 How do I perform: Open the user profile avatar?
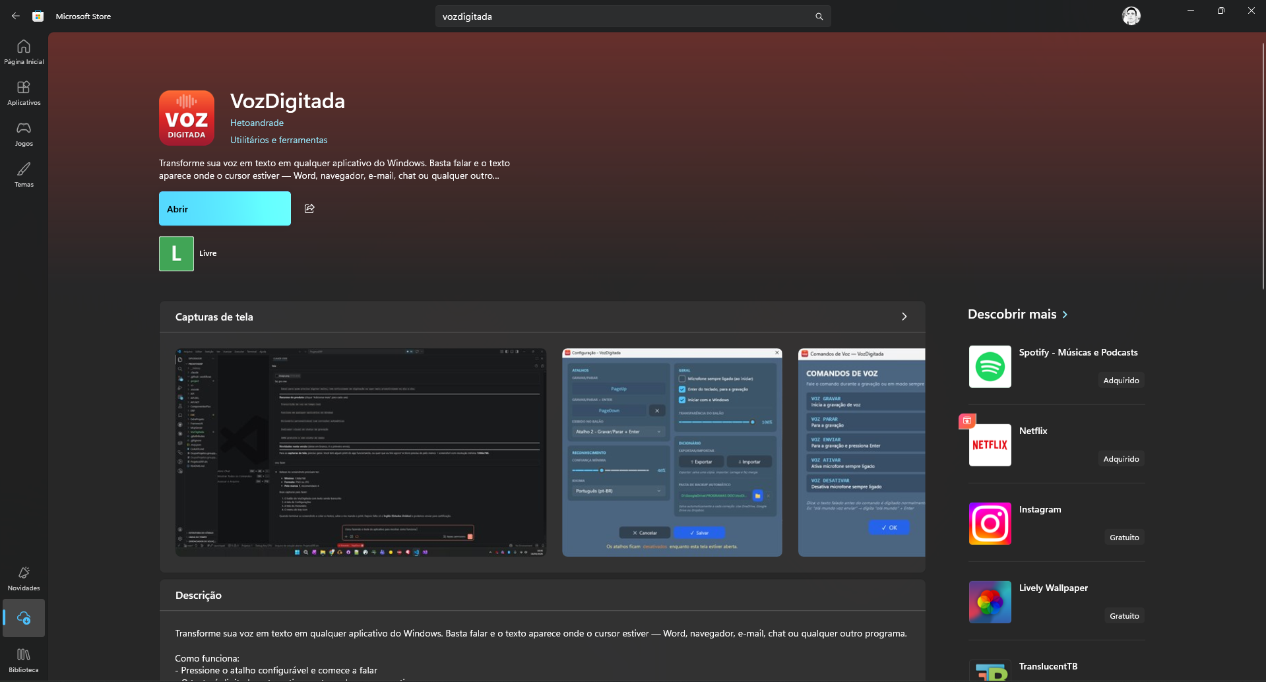click(x=1131, y=16)
